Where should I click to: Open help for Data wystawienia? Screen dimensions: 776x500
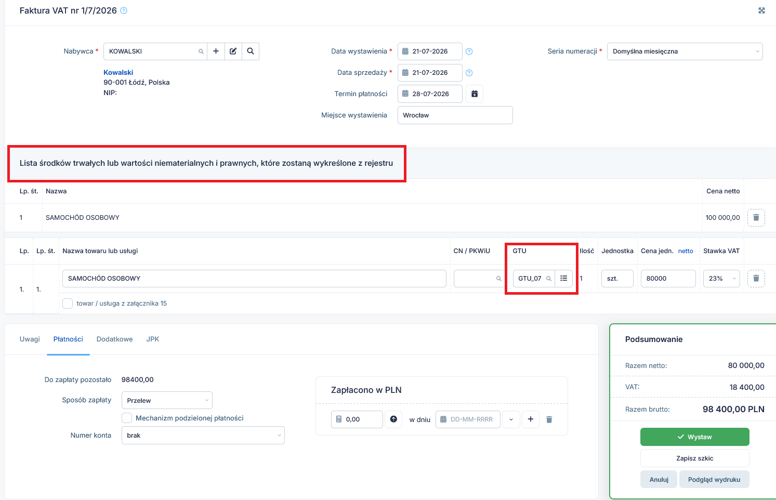tap(469, 51)
